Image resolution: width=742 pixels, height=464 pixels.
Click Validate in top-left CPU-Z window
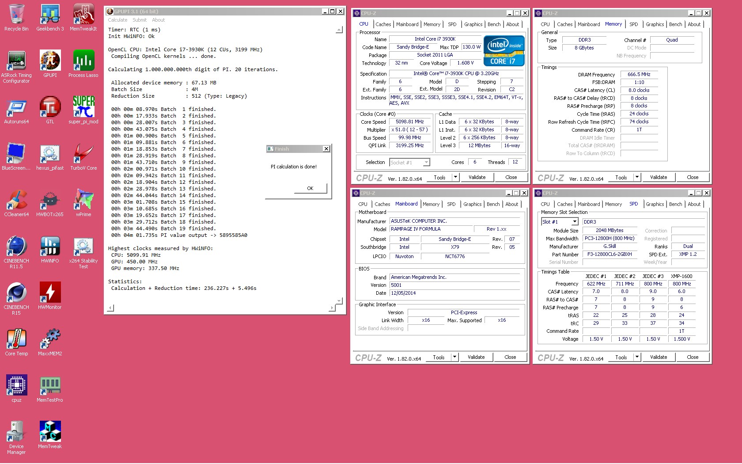(477, 177)
